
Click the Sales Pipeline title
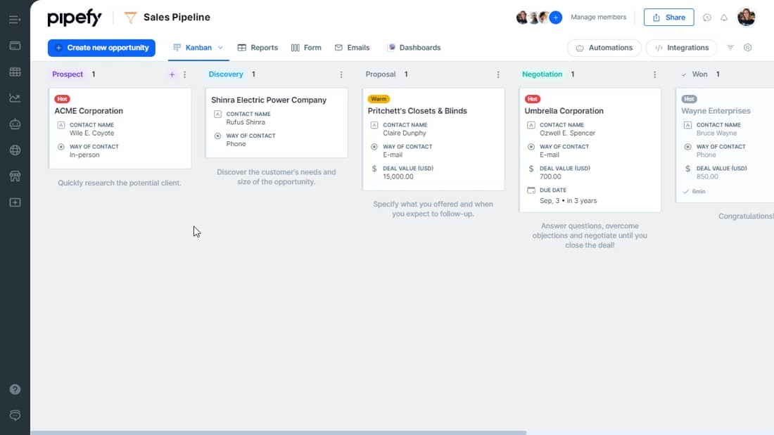tap(177, 18)
